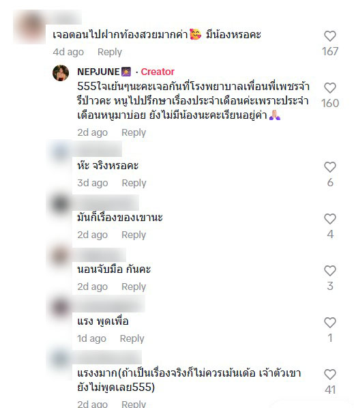Reply to NEPJUNE creator comment
The height and width of the screenshot is (408, 354).
[x=134, y=132]
